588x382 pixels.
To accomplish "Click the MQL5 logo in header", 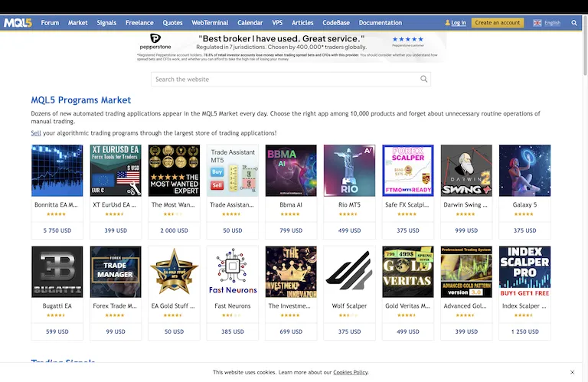I will pos(18,23).
